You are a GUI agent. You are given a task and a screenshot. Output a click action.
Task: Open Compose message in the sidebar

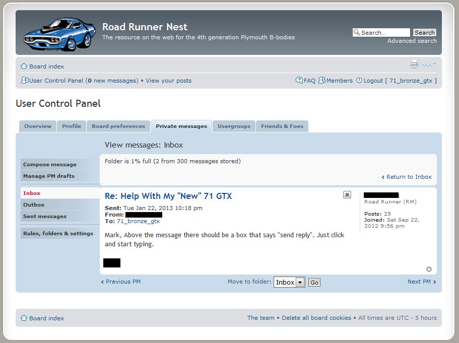50,165
